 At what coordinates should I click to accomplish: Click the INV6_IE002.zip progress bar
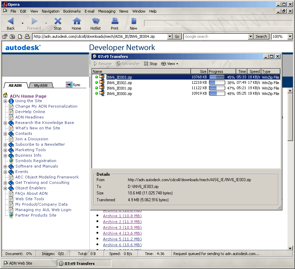(217, 83)
